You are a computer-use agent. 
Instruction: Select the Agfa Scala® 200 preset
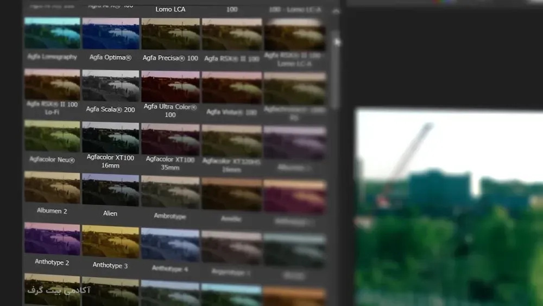[x=110, y=85]
